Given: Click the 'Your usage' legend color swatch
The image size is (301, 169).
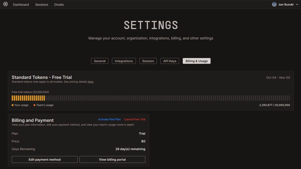Looking at the screenshot, I should click(13, 105).
